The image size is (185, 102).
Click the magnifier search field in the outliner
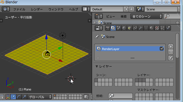click(x=172, y=16)
